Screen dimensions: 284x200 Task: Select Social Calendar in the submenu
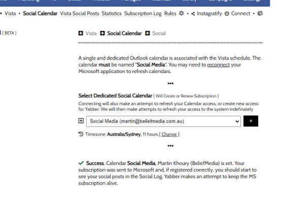click(40, 13)
